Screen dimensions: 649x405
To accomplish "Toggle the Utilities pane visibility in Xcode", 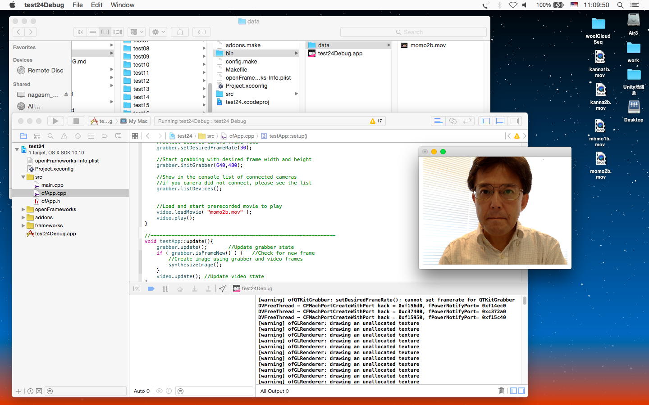I will point(515,121).
